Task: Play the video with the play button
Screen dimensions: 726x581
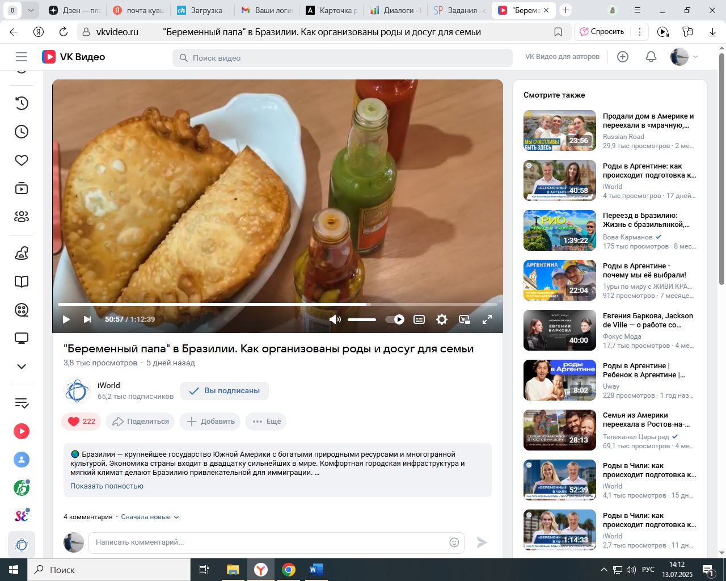Action: click(66, 319)
